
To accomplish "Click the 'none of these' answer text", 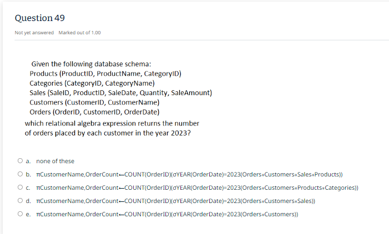I will click(55, 161).
